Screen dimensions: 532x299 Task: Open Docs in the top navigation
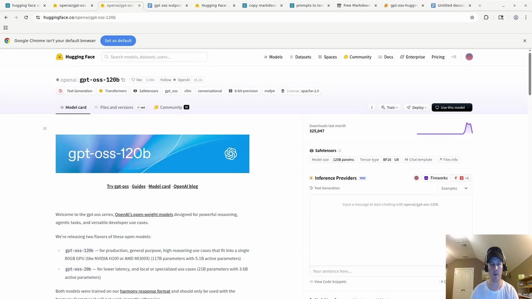click(x=386, y=57)
